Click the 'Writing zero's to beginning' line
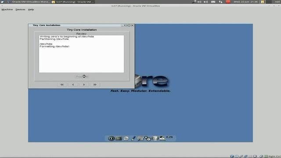This screenshot has width=281, height=158. (67, 36)
